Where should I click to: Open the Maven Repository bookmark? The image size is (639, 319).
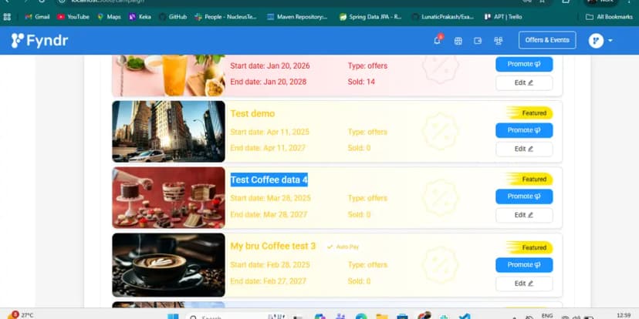tap(297, 17)
